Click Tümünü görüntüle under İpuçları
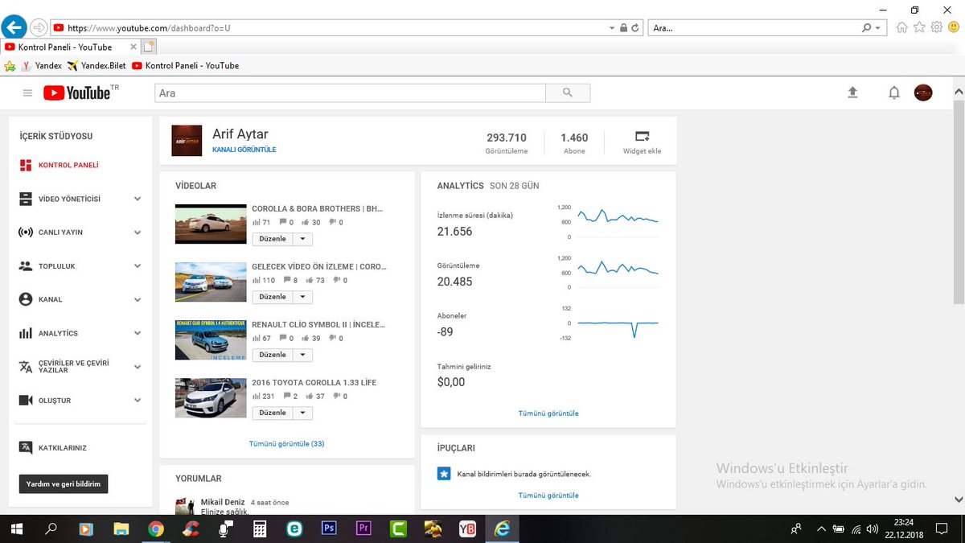The width and height of the screenshot is (965, 543). (x=548, y=496)
